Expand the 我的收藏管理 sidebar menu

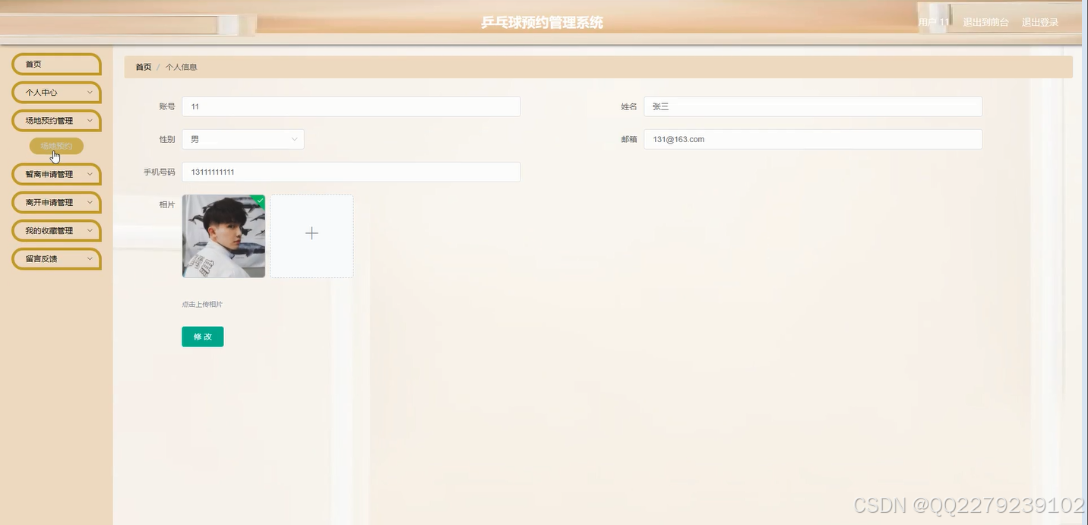pos(55,230)
